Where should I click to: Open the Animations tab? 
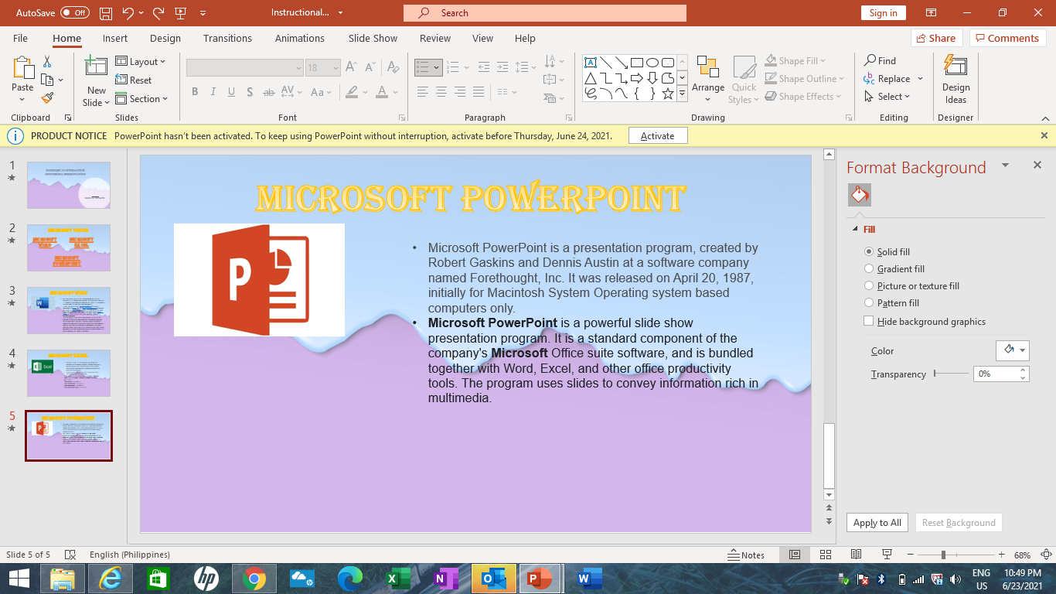pyautogui.click(x=300, y=38)
